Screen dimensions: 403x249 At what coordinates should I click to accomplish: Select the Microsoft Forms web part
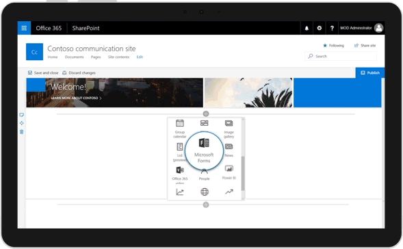tap(204, 151)
